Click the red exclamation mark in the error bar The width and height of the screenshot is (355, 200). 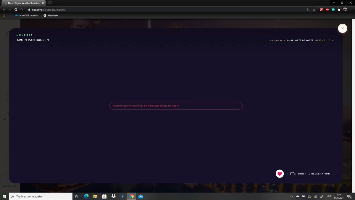[237, 106]
